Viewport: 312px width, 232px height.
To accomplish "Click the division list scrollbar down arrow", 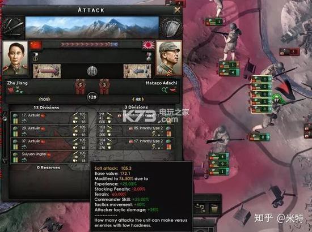I will (x=5, y=161).
